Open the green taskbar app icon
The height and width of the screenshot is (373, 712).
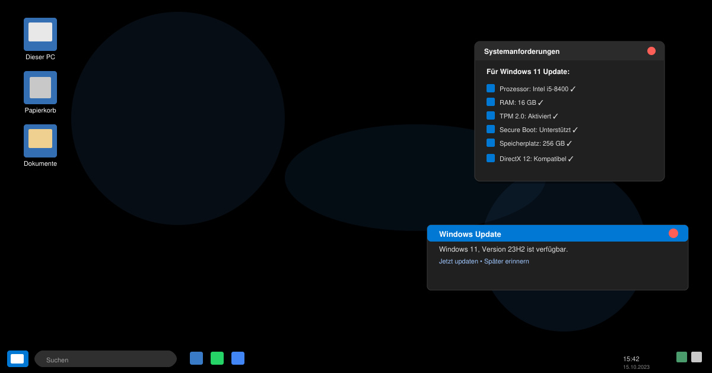tap(217, 358)
